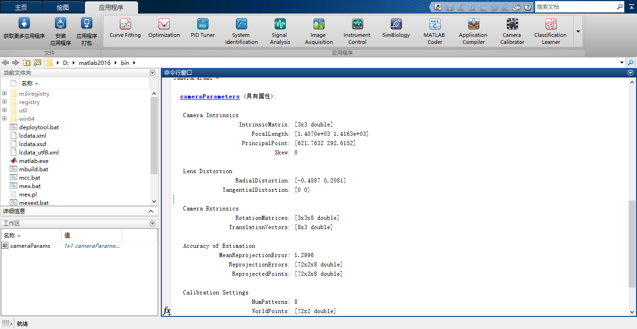
Task: Click the switch windows icon
Action: pos(517,7)
